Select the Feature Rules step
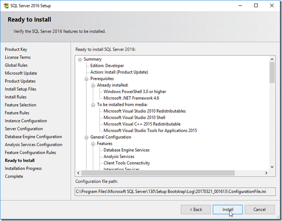The width and height of the screenshot is (282, 221). [x=17, y=113]
